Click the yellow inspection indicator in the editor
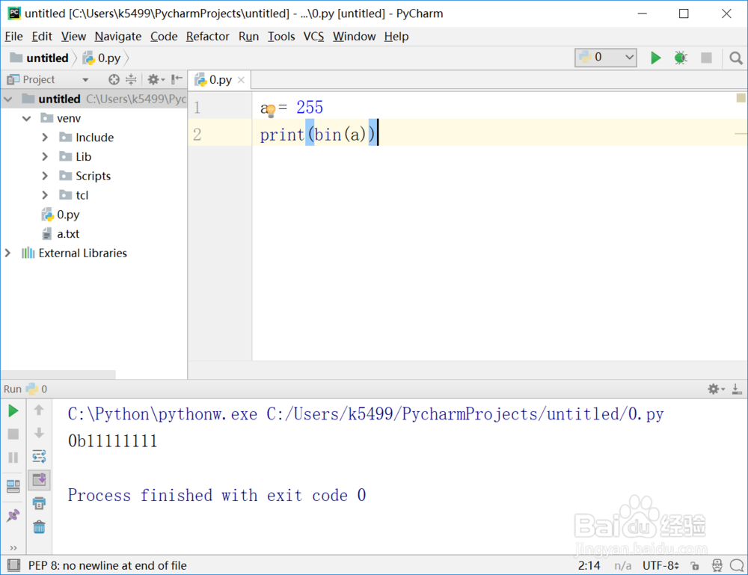 click(x=741, y=98)
